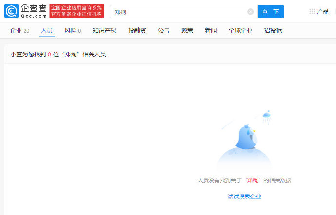
Task: Open the 风险 tab
Action: 73,31
